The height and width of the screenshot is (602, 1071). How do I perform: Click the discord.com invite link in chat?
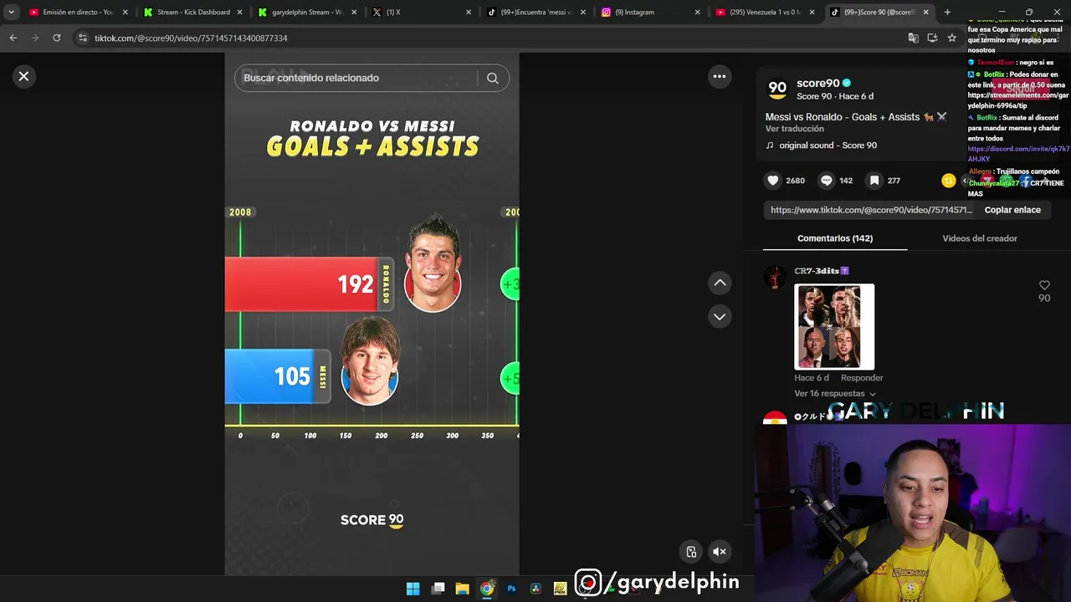[x=1017, y=154]
